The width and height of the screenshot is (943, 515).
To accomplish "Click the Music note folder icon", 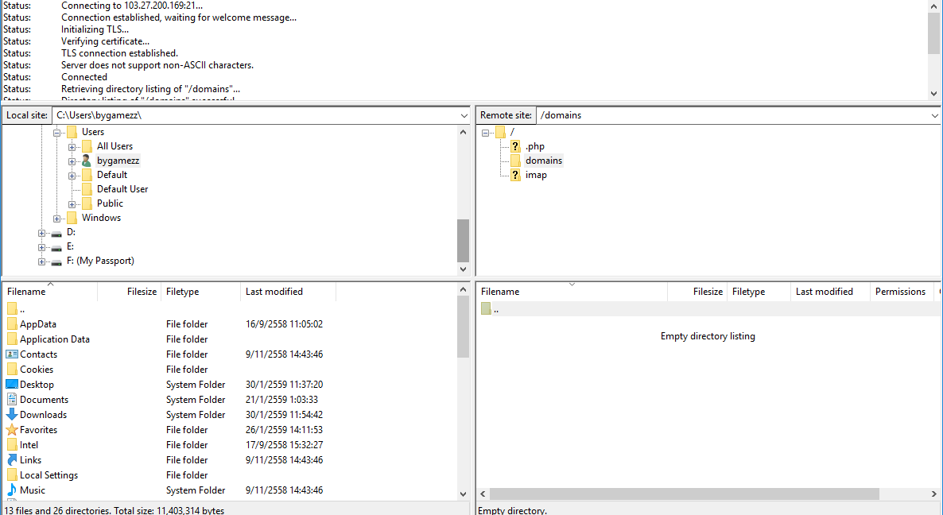I will pos(12,490).
